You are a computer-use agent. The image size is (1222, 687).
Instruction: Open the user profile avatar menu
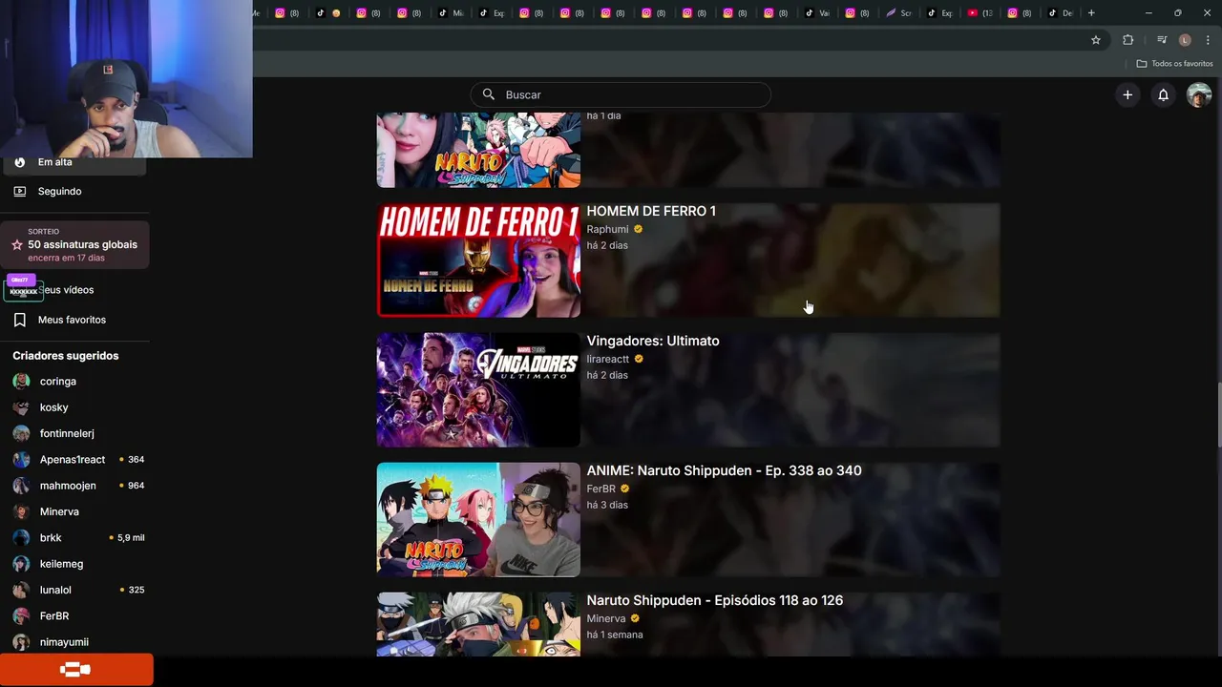click(x=1199, y=94)
